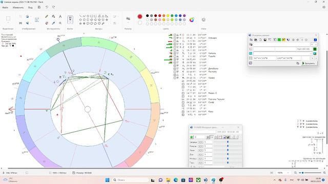328x184 pixels.
Task: Select the Pencil tool
Action: (47, 16)
